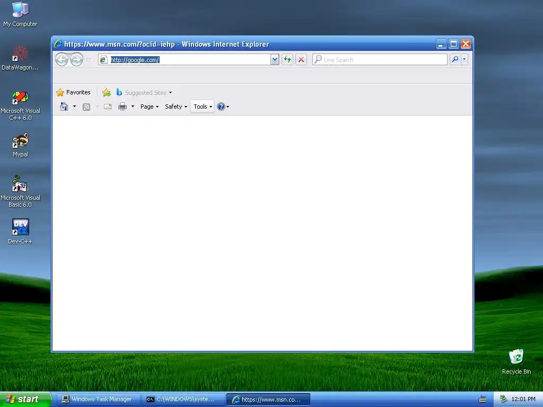The height and width of the screenshot is (407, 543).
Task: Open the Suggested Sites dropdown
Action: 144,92
